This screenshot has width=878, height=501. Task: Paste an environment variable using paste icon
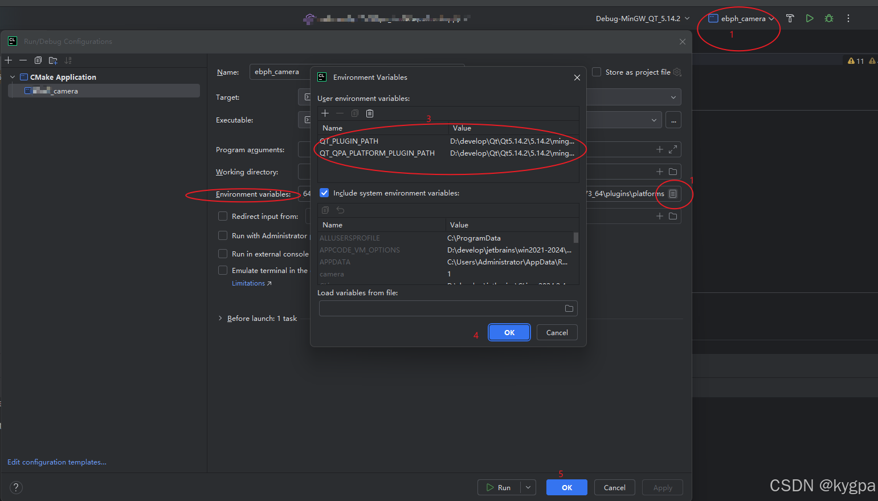click(x=369, y=113)
